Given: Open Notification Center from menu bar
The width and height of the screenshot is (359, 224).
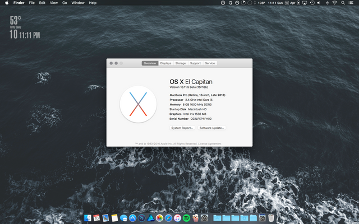Looking at the screenshot, I should [352, 3].
